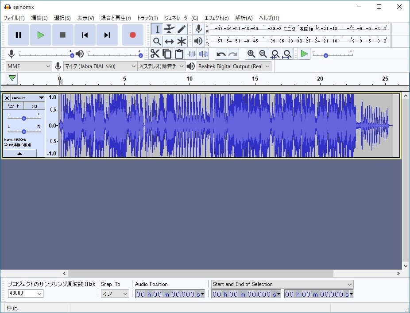The width and height of the screenshot is (410, 313).
Task: Select the Time Shift tool
Action: coord(169,41)
